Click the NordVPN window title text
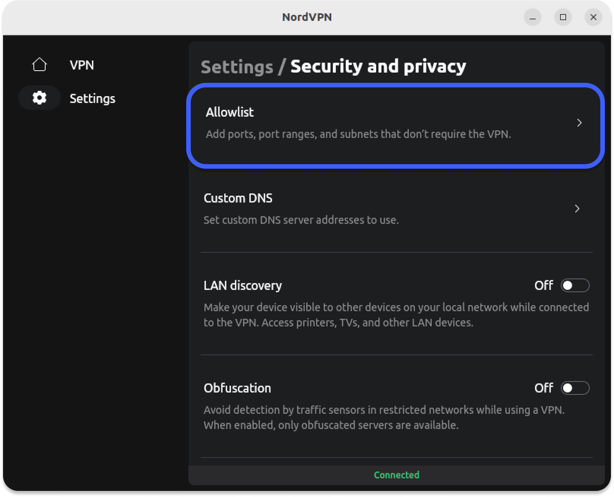The height and width of the screenshot is (497, 614). click(307, 17)
